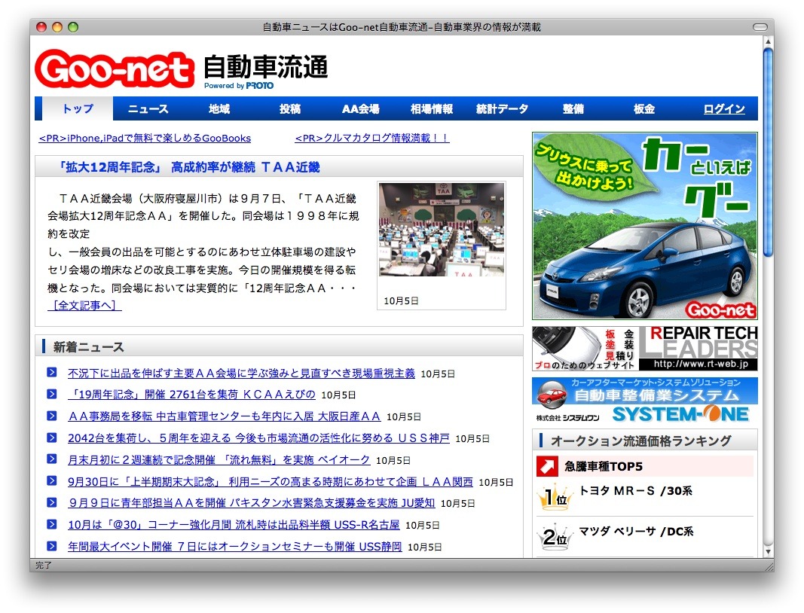Click the 1位 crown rank icon
The height and width of the screenshot is (613, 804).
pos(555,497)
